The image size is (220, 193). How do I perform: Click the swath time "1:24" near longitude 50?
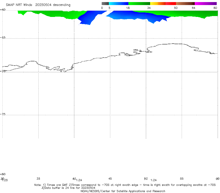coord(154,180)
